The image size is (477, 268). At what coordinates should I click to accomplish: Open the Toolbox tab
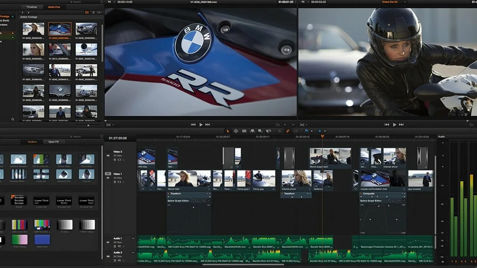[x=32, y=142]
